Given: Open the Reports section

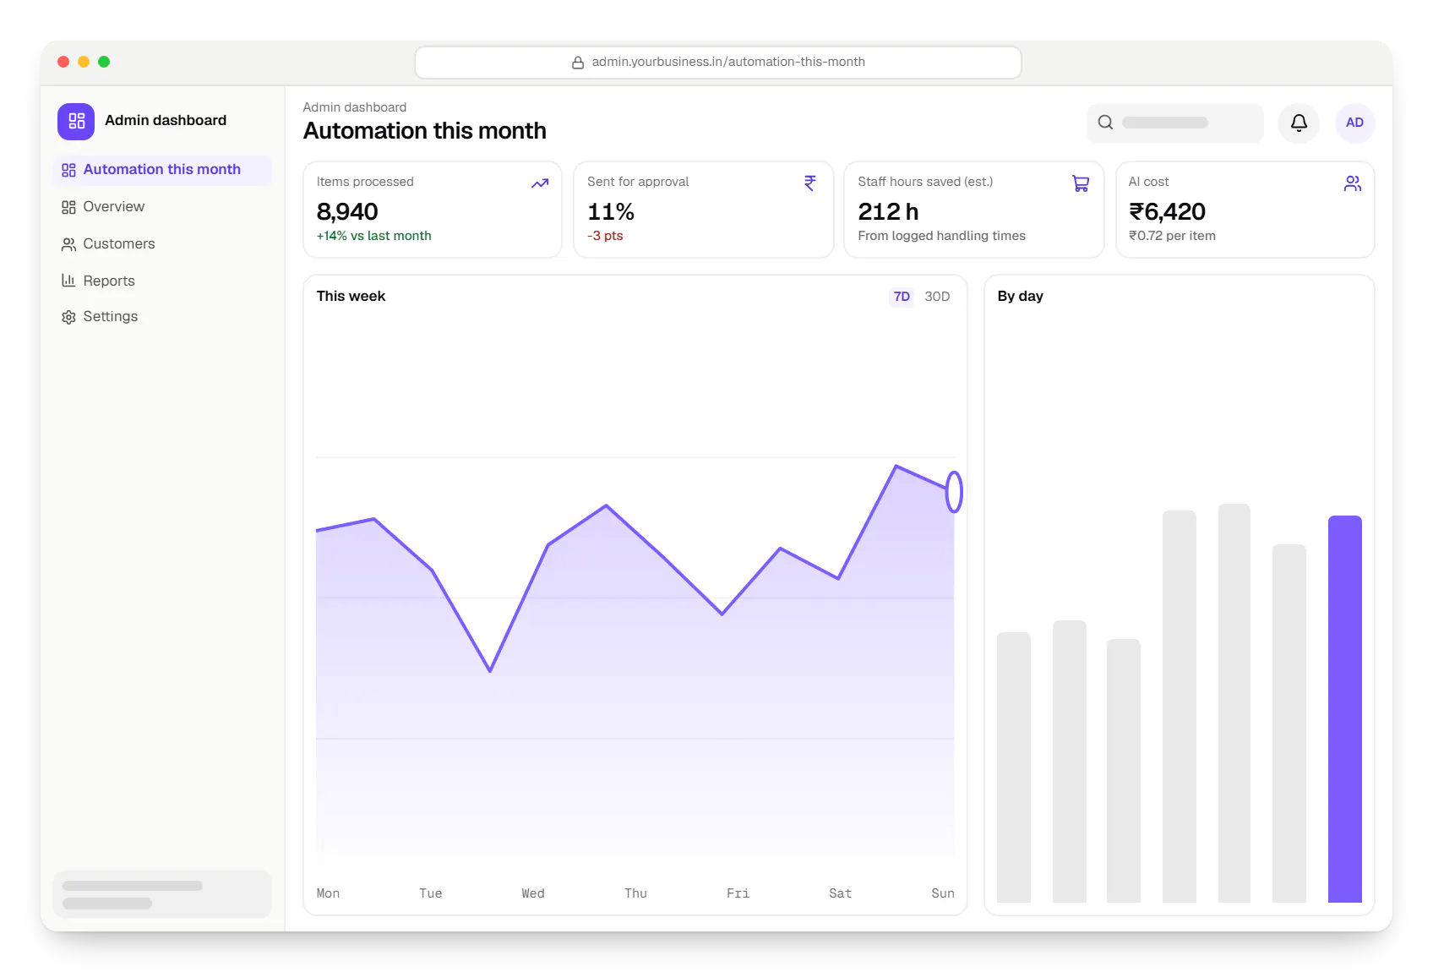Looking at the screenshot, I should click(x=162, y=281).
